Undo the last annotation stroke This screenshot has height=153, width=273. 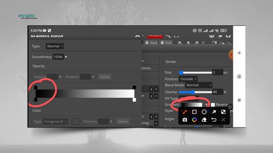(x=214, y=120)
